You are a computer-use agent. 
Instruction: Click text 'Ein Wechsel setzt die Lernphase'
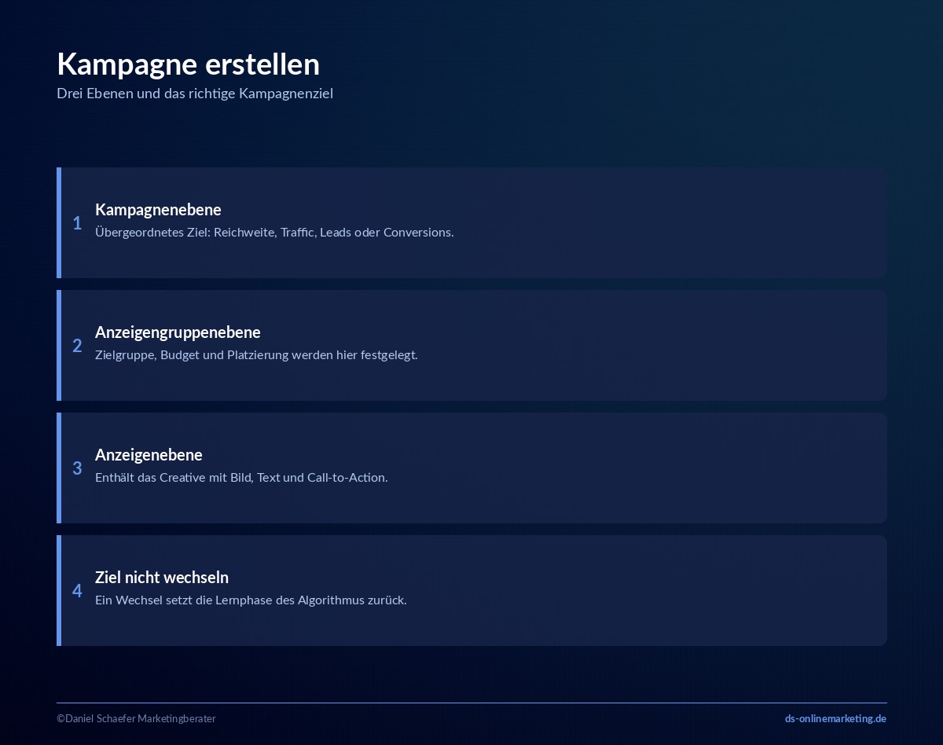pyautogui.click(x=184, y=600)
